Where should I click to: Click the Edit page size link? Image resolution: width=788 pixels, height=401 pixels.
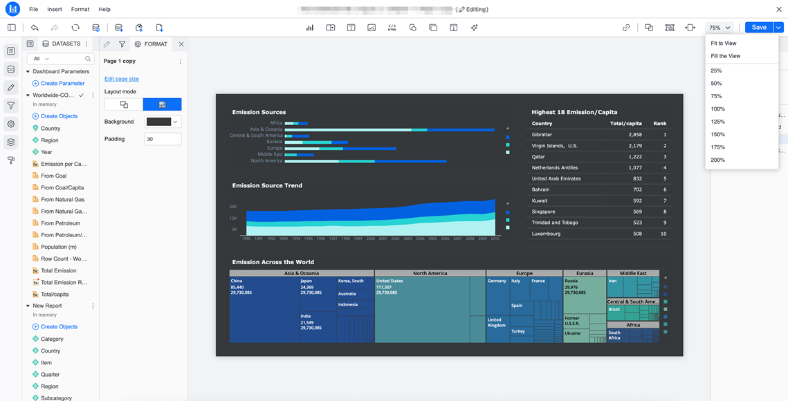point(122,79)
